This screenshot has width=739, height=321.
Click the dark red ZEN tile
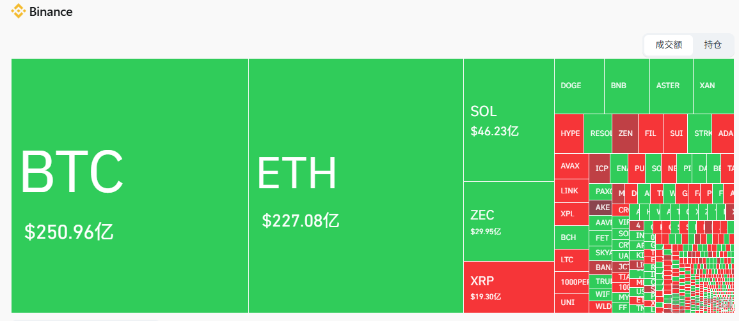[x=625, y=133]
